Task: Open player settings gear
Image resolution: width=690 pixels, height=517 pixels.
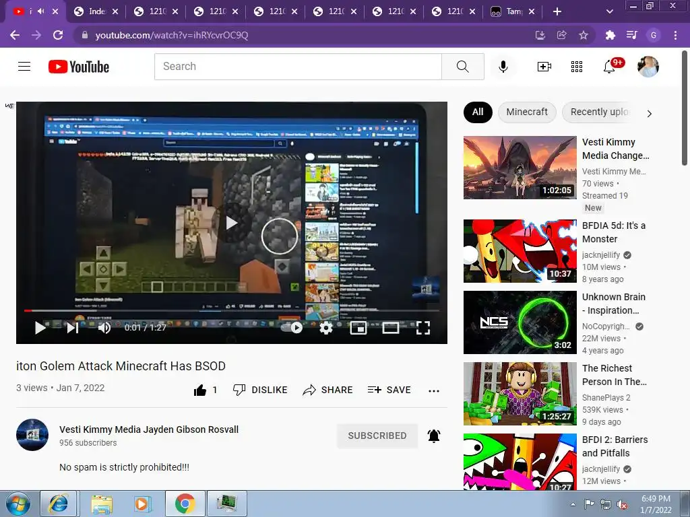Action: pos(325,328)
